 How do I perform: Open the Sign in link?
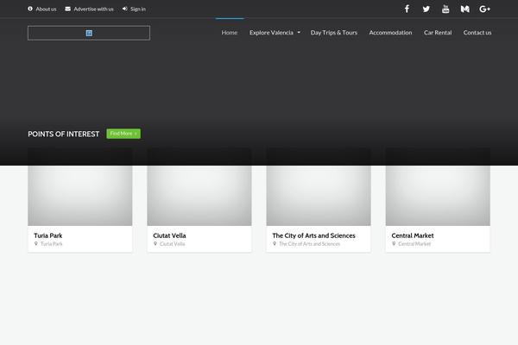tap(138, 9)
